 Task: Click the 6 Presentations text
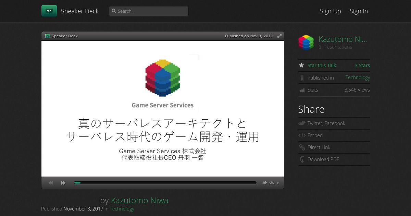click(x=335, y=47)
